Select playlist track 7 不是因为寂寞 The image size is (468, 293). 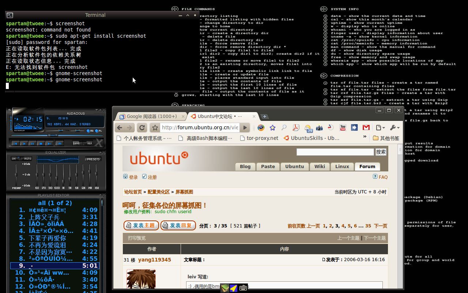54,252
